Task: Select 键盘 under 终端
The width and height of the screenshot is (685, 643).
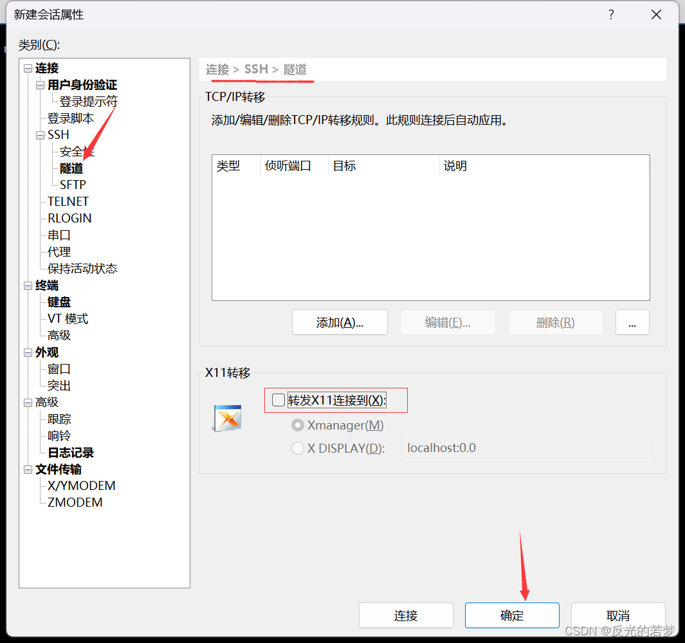Action: point(59,302)
